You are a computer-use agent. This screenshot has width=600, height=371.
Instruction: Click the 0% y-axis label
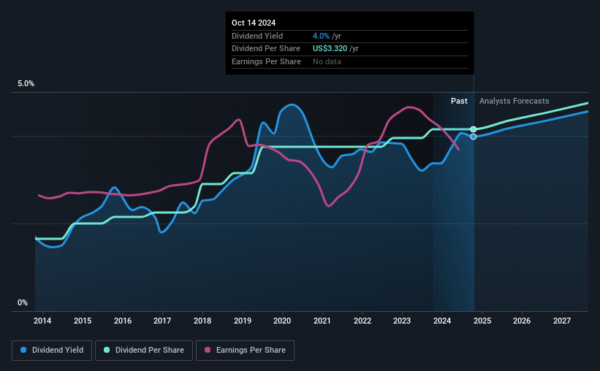coord(23,302)
